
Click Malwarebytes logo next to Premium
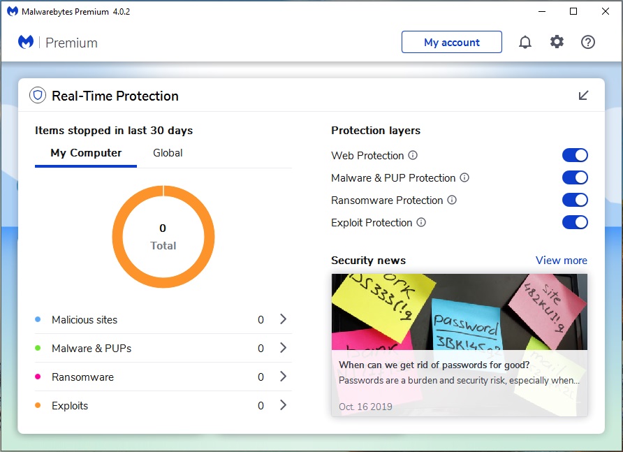26,42
